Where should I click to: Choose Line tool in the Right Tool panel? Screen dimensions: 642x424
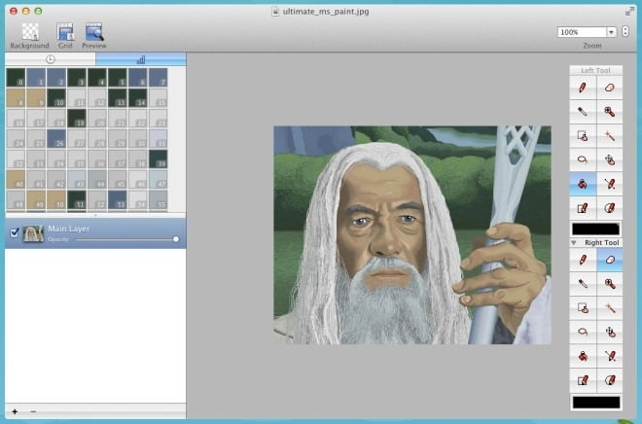[609, 356]
